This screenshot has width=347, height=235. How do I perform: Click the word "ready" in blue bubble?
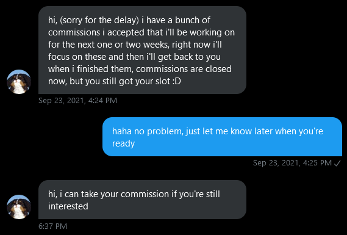coord(123,143)
